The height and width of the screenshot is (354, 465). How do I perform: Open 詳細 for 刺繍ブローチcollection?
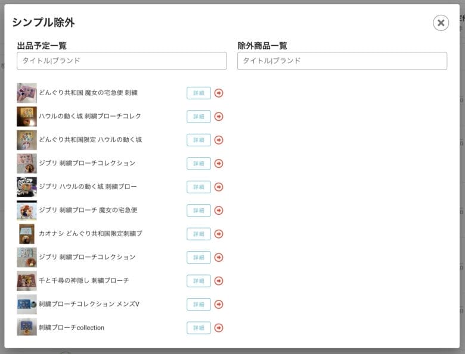pos(199,328)
